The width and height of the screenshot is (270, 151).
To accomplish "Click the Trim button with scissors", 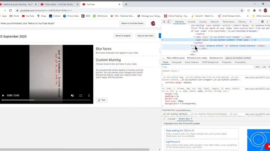I will pyautogui.click(x=102, y=100).
